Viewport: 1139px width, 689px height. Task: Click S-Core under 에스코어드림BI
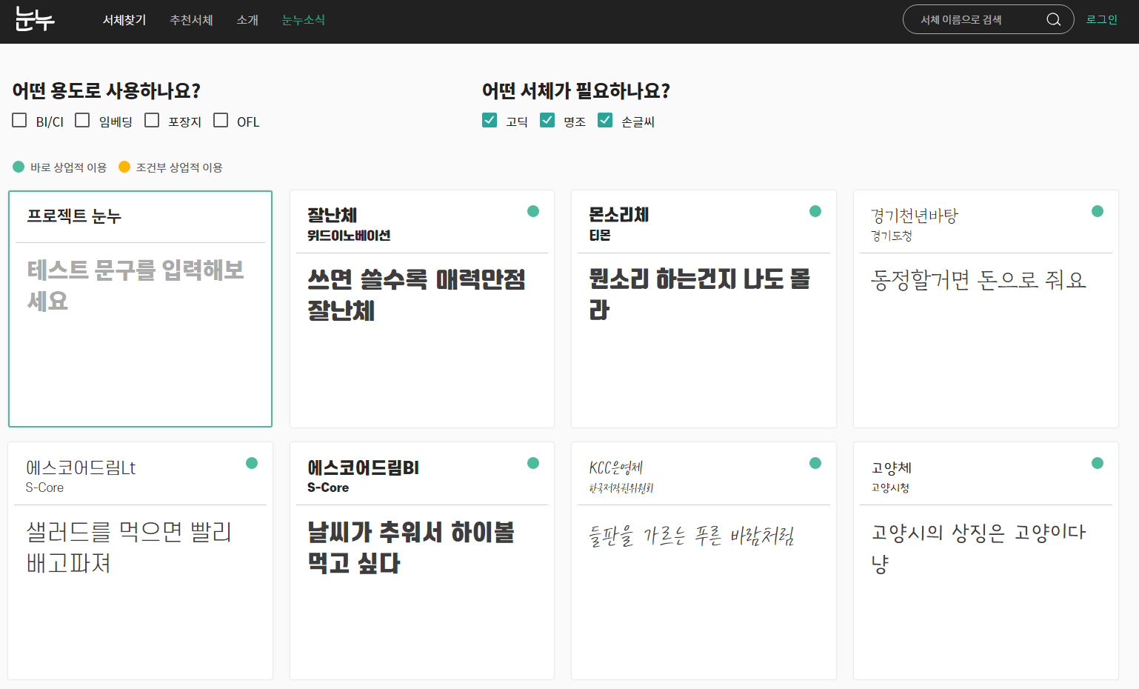tap(328, 487)
